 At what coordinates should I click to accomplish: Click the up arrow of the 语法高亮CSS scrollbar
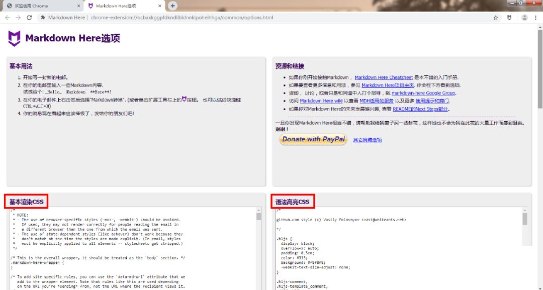tap(525, 210)
